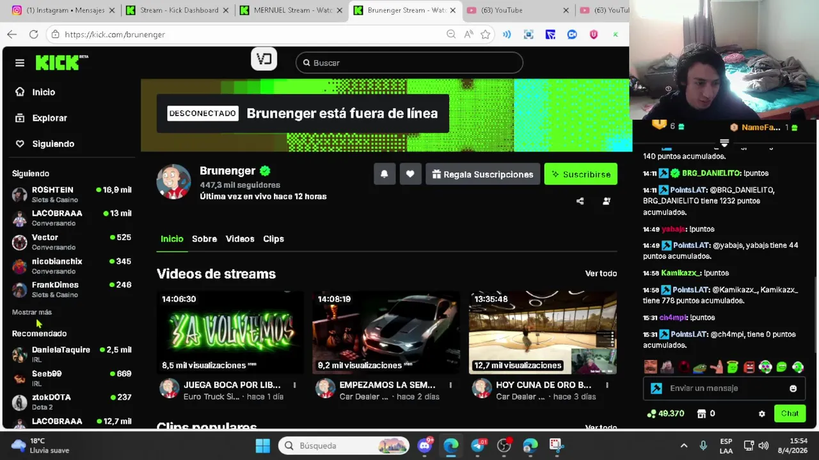Show hidden system tray icons chevron

683,445
